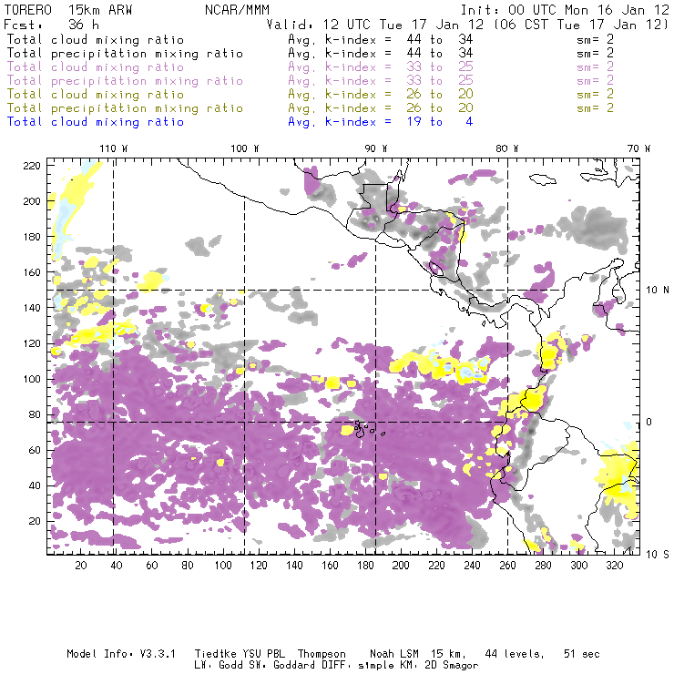This screenshot has width=674, height=674.
Task: Click the black "Total cloud mixing ratio" legend row
Action: pos(96,39)
